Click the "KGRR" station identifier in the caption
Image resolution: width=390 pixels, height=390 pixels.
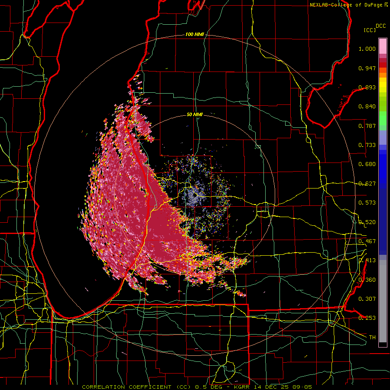coord(242,387)
